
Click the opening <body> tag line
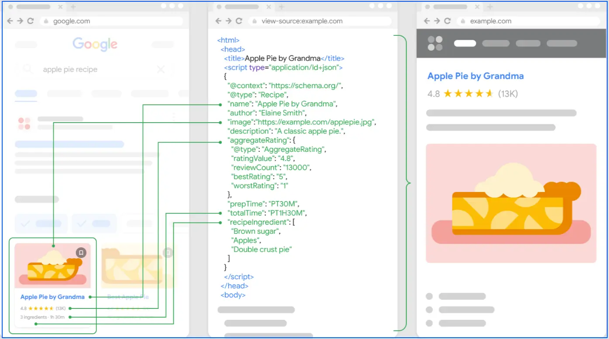coord(233,295)
